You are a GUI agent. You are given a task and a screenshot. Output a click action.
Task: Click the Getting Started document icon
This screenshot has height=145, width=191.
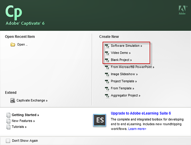click(8, 115)
